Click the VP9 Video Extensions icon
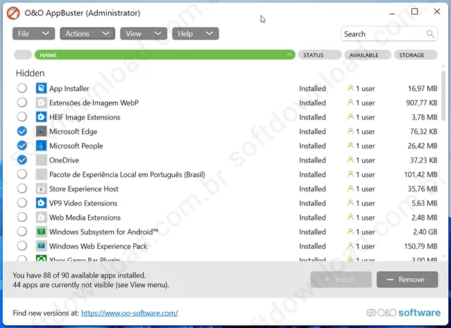 (41, 203)
